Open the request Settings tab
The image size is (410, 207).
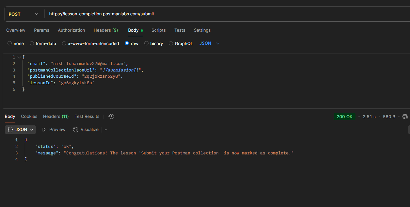pos(202,30)
